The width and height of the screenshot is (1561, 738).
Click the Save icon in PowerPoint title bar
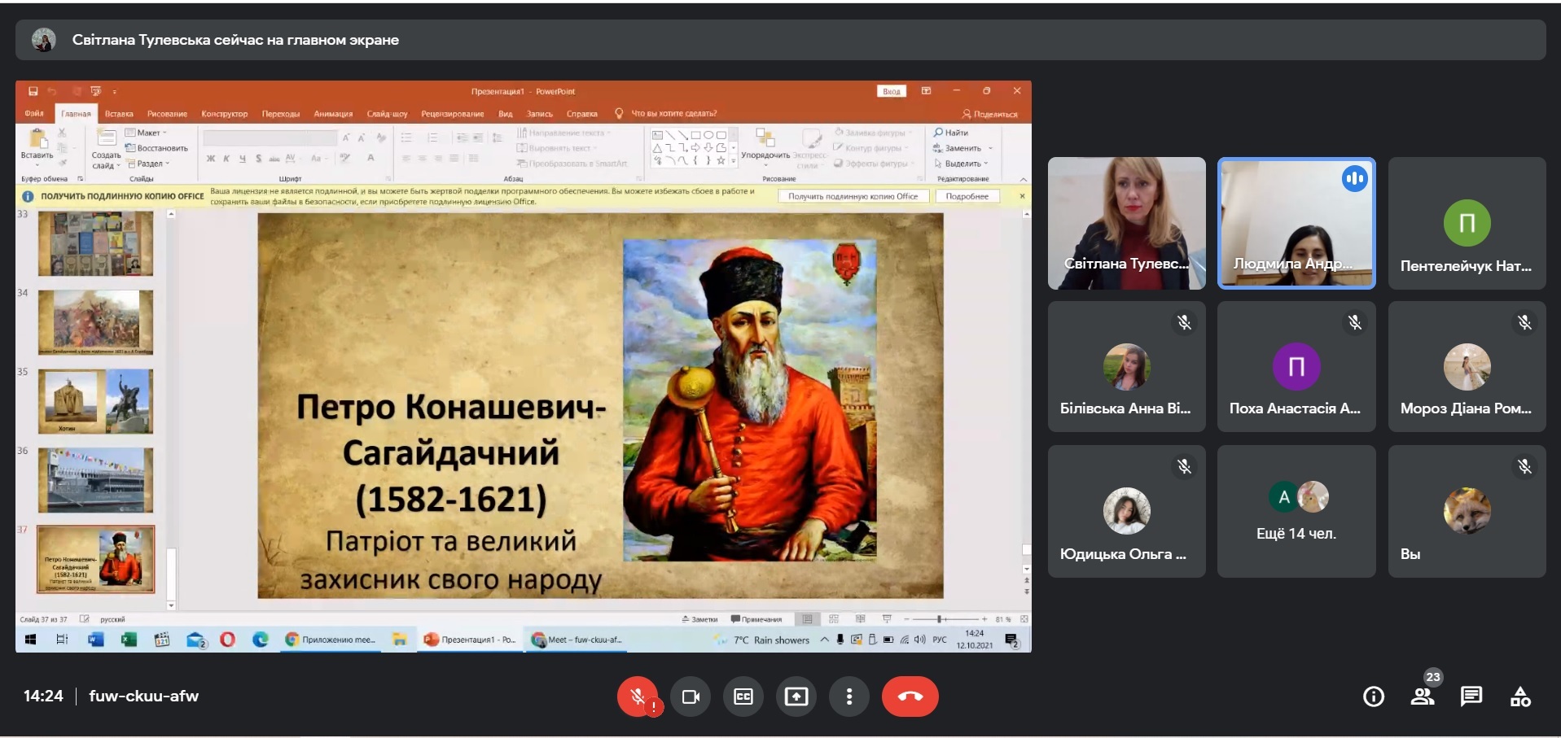(33, 91)
